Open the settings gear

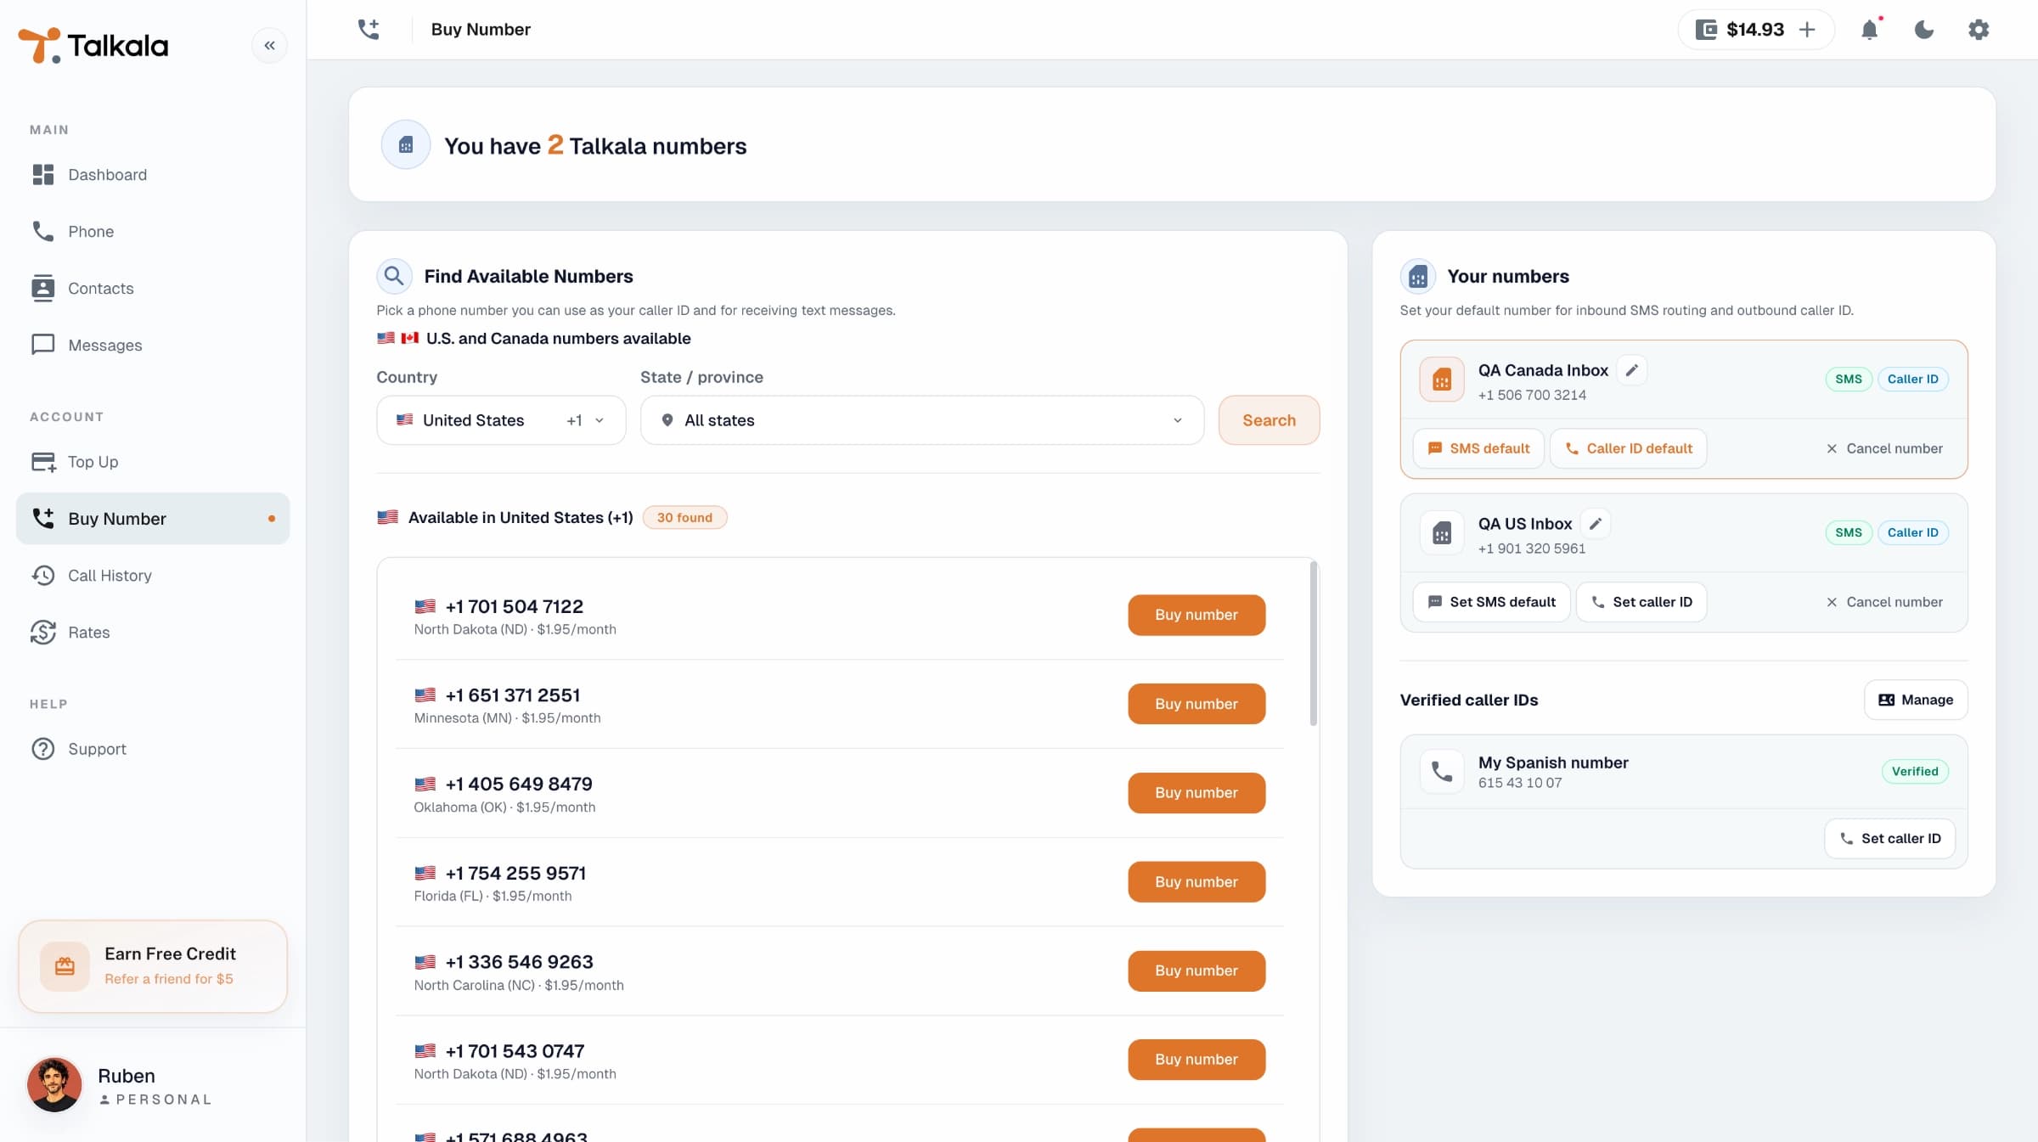(x=1979, y=30)
